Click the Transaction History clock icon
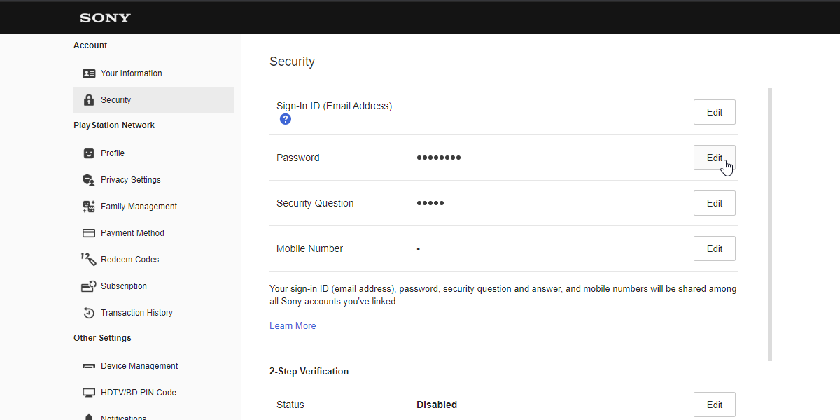840x420 pixels. click(x=89, y=313)
